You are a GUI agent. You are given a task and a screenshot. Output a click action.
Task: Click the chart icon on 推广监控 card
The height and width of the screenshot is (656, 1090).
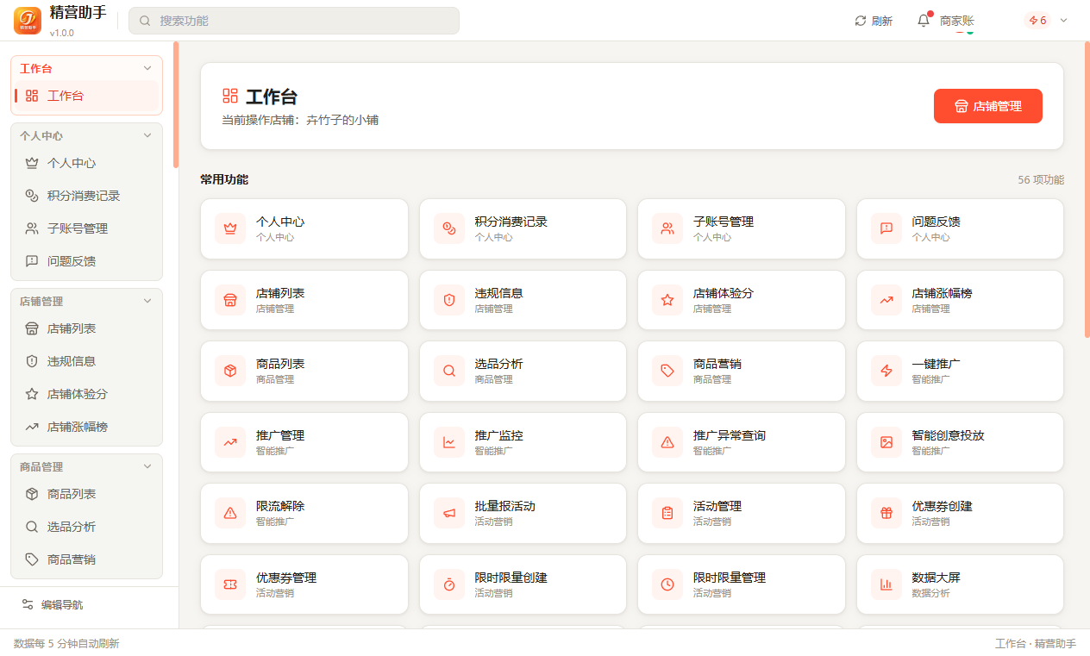pos(449,442)
